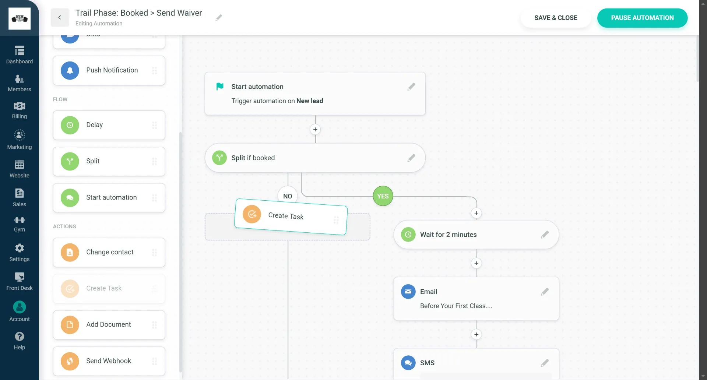Pause the automation
The height and width of the screenshot is (380, 707).
(x=642, y=18)
